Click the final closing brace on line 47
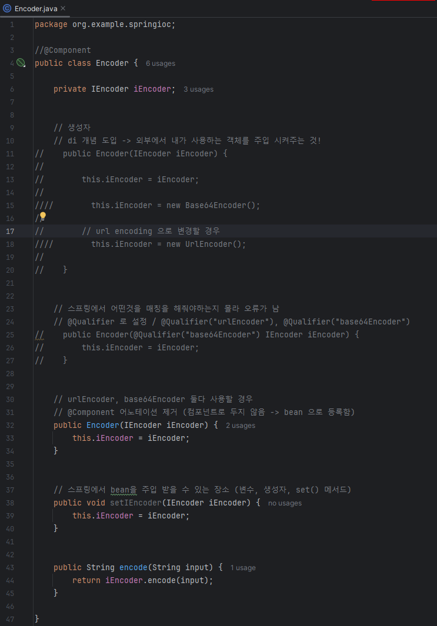The image size is (437, 626). 36,619
